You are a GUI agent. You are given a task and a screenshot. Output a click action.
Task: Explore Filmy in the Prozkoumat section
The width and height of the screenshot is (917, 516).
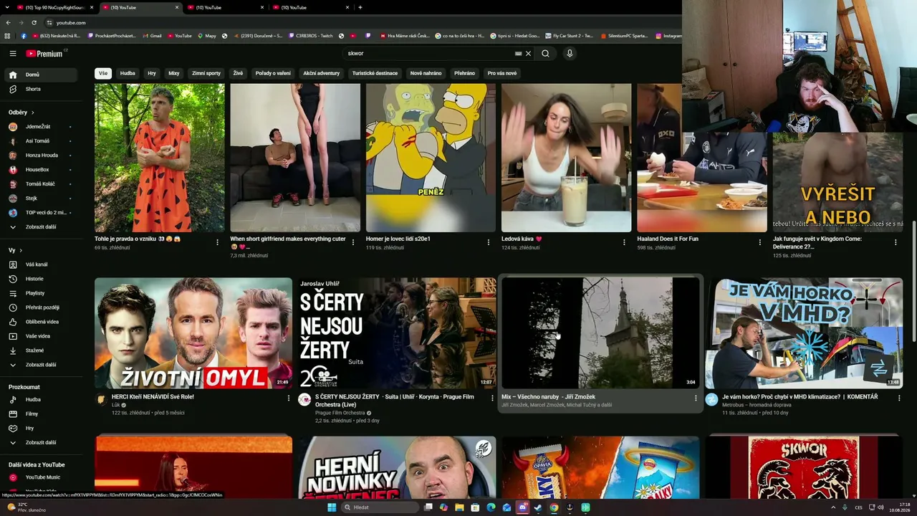pos(42,414)
